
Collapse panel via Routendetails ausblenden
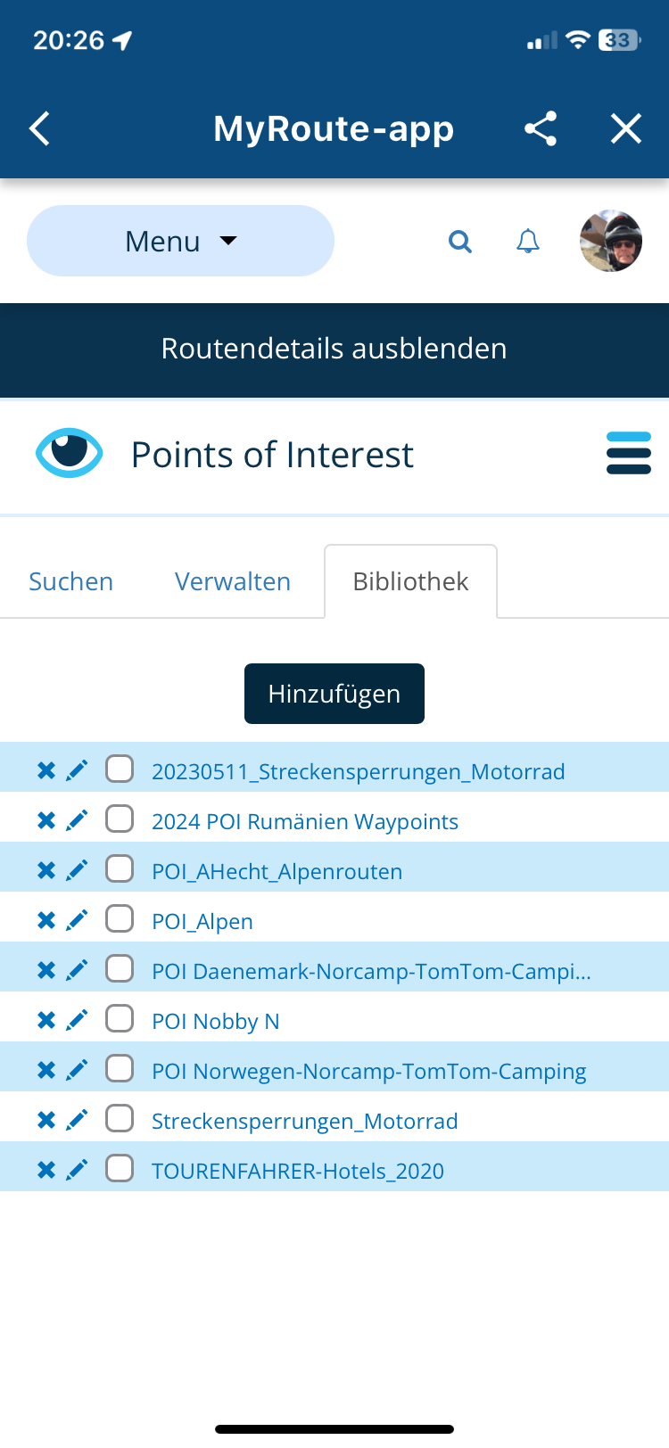[x=334, y=349]
